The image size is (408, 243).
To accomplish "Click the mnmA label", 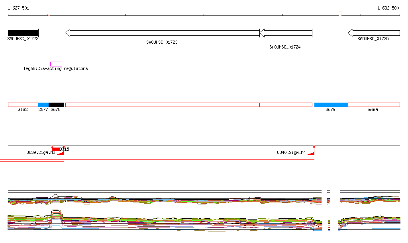I will coord(373,109).
